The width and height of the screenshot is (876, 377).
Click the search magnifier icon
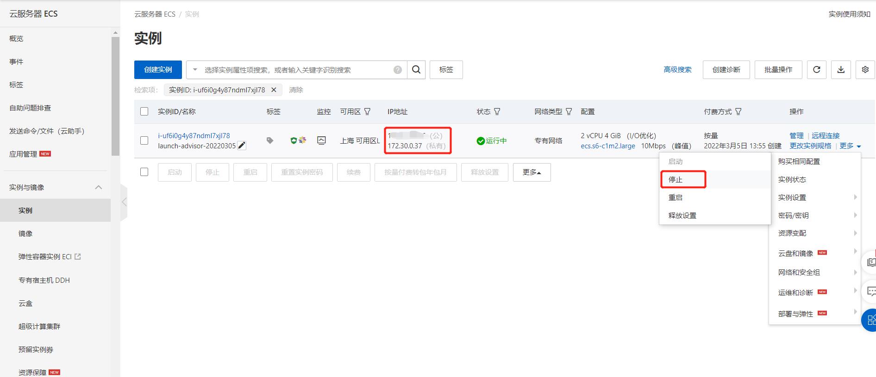click(x=416, y=70)
